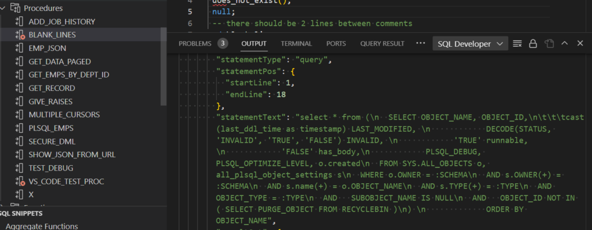Click the PLSQL_EMPS procedure icon
This screenshot has height=230, width=592.
click(x=19, y=128)
